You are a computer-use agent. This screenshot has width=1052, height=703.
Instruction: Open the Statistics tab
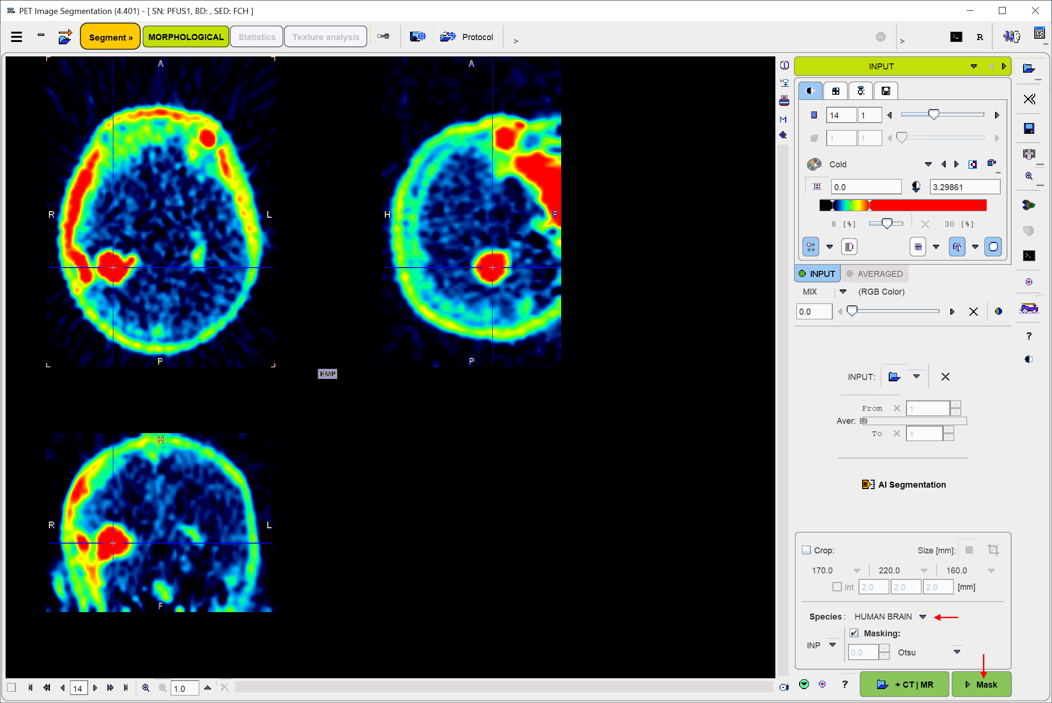(257, 37)
